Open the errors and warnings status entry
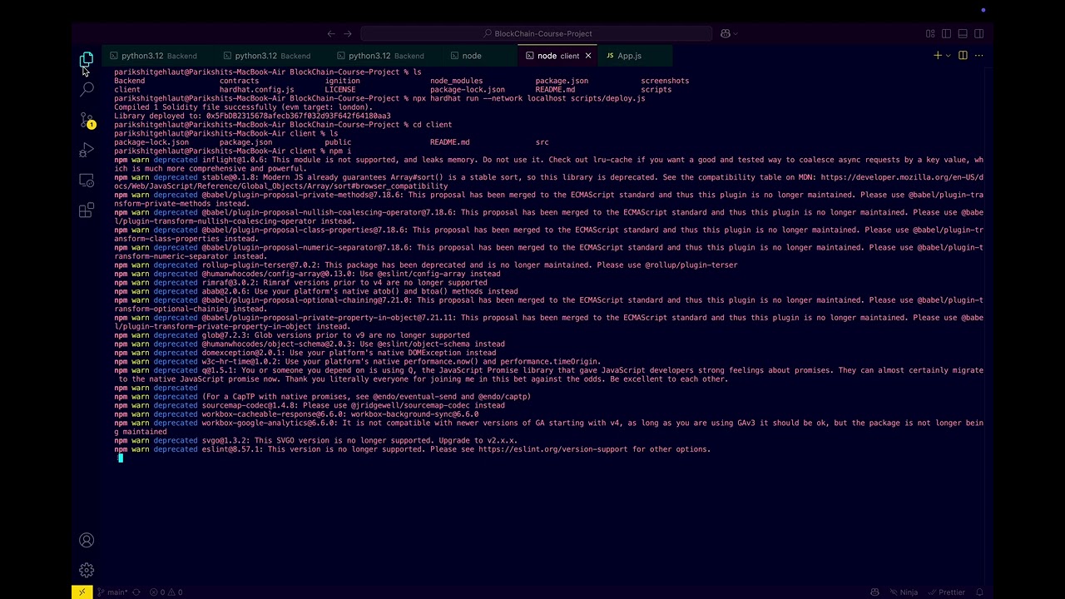This screenshot has width=1065, height=599. (166, 592)
